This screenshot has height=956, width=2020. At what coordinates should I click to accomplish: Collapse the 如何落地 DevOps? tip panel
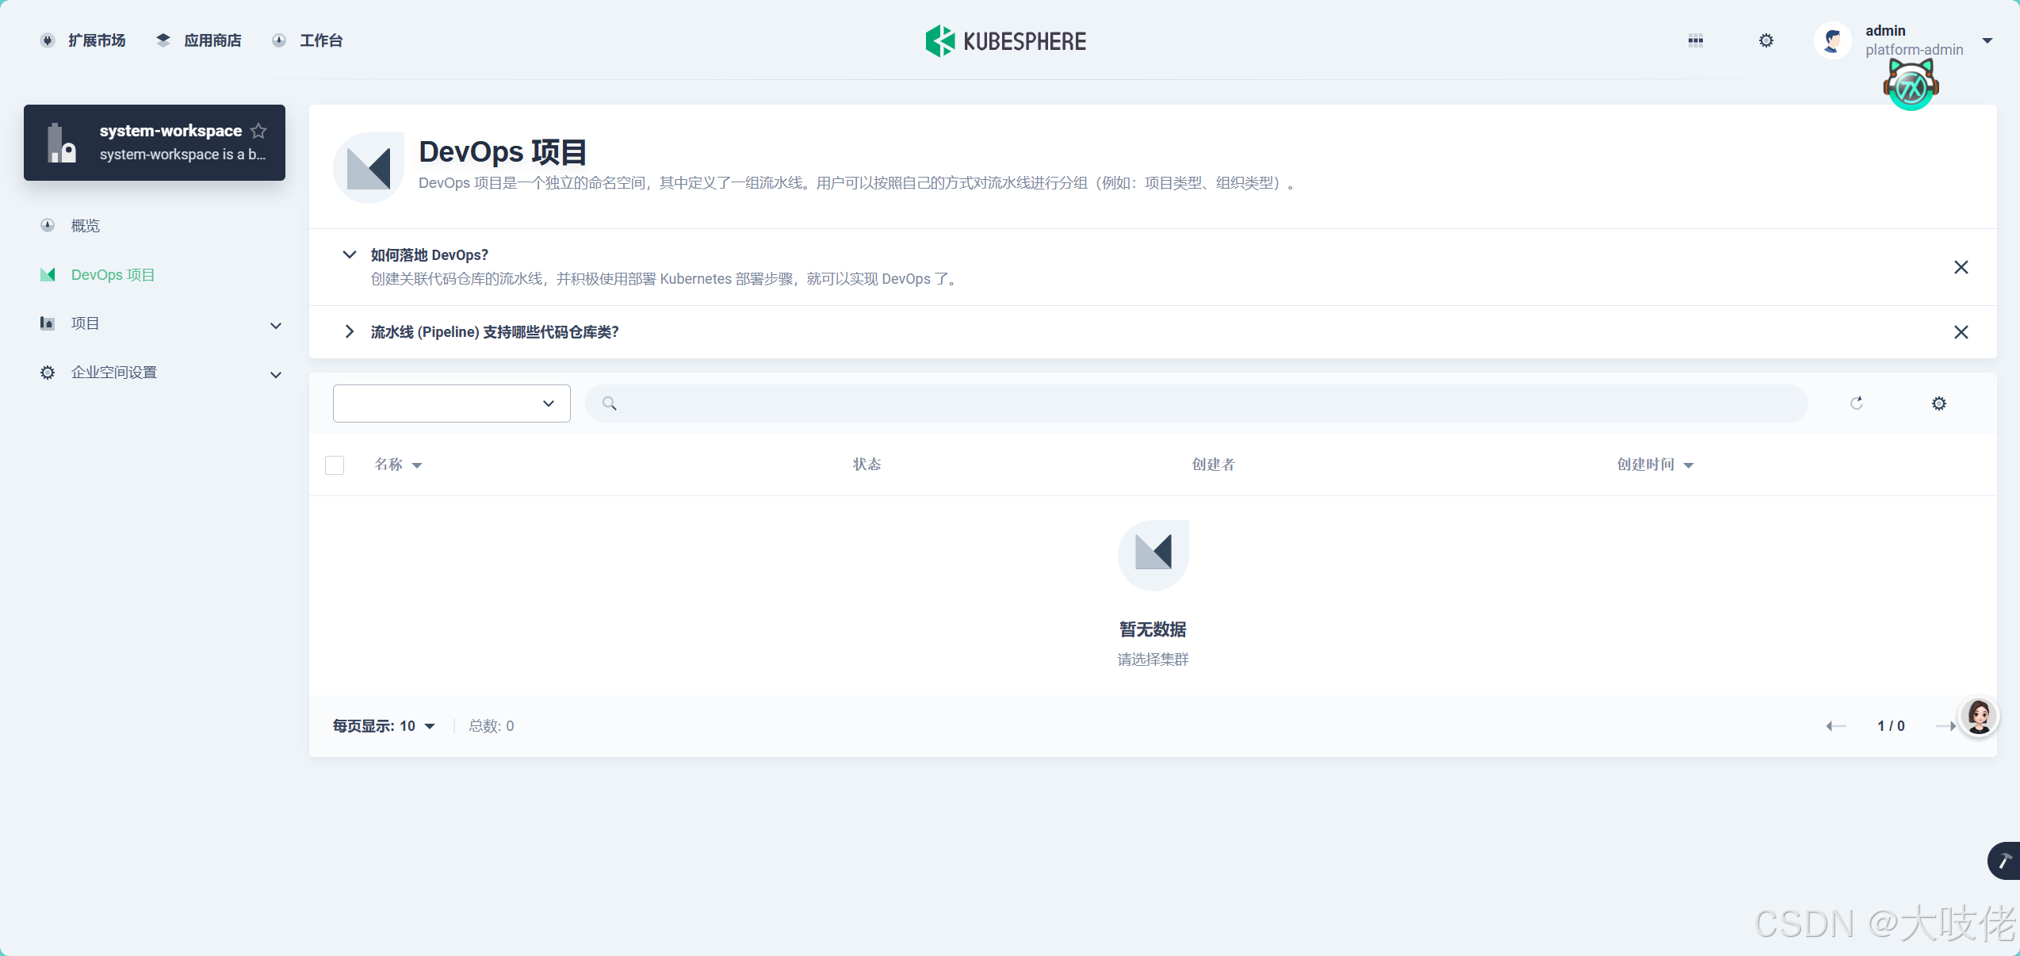[x=349, y=254]
